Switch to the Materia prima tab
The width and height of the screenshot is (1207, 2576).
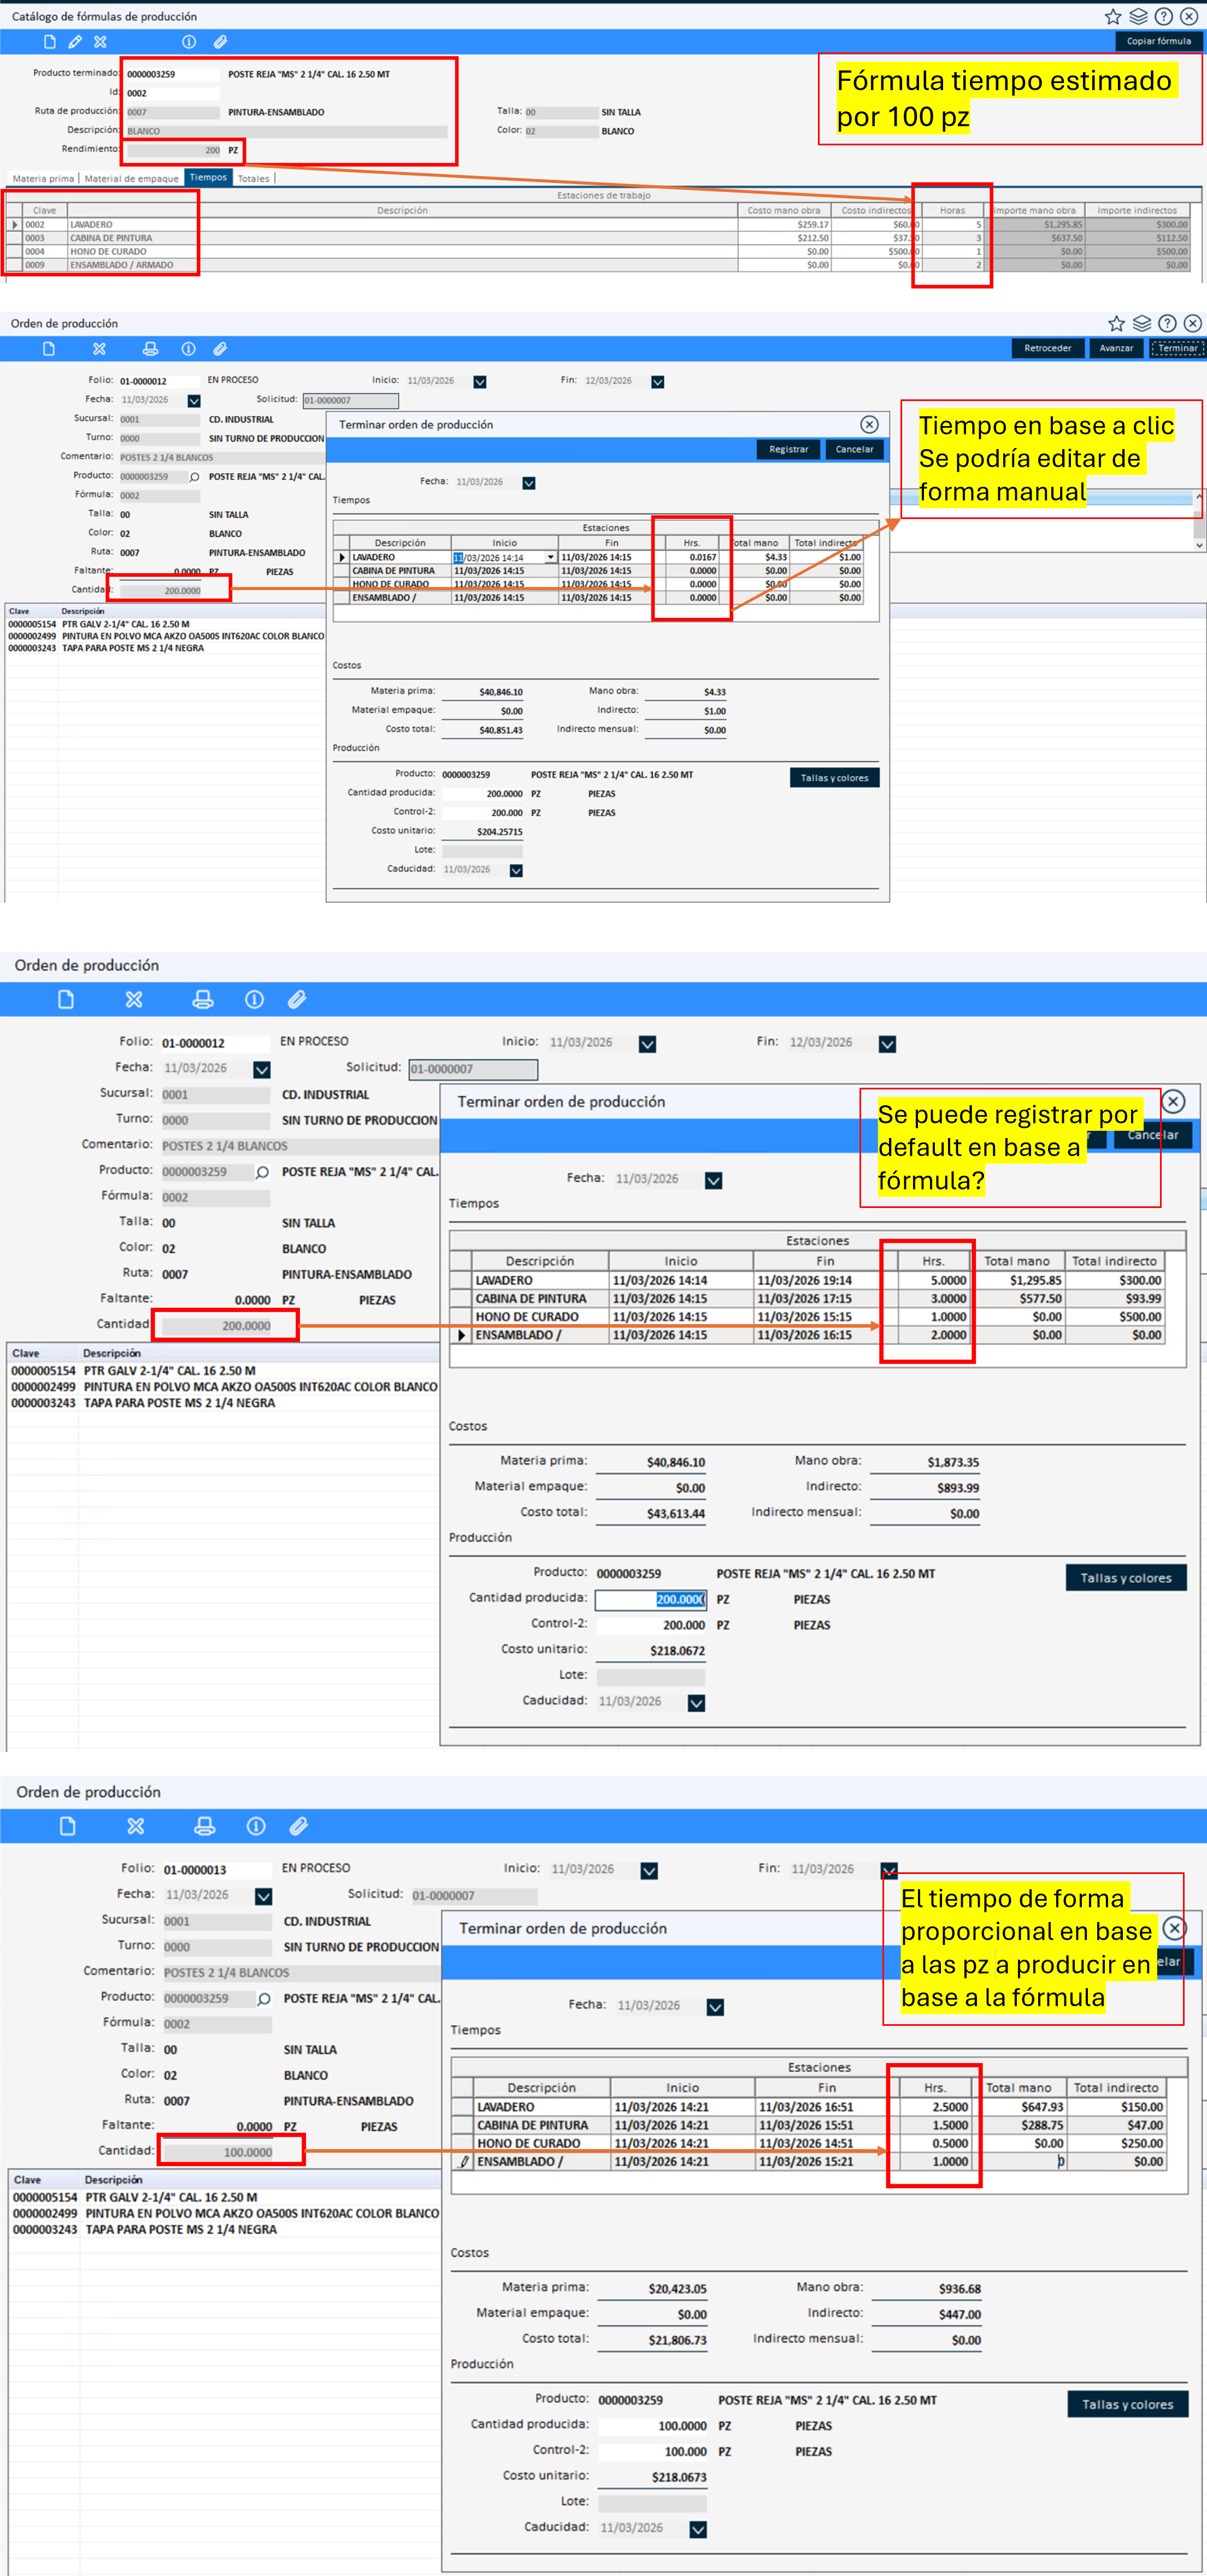(x=43, y=179)
